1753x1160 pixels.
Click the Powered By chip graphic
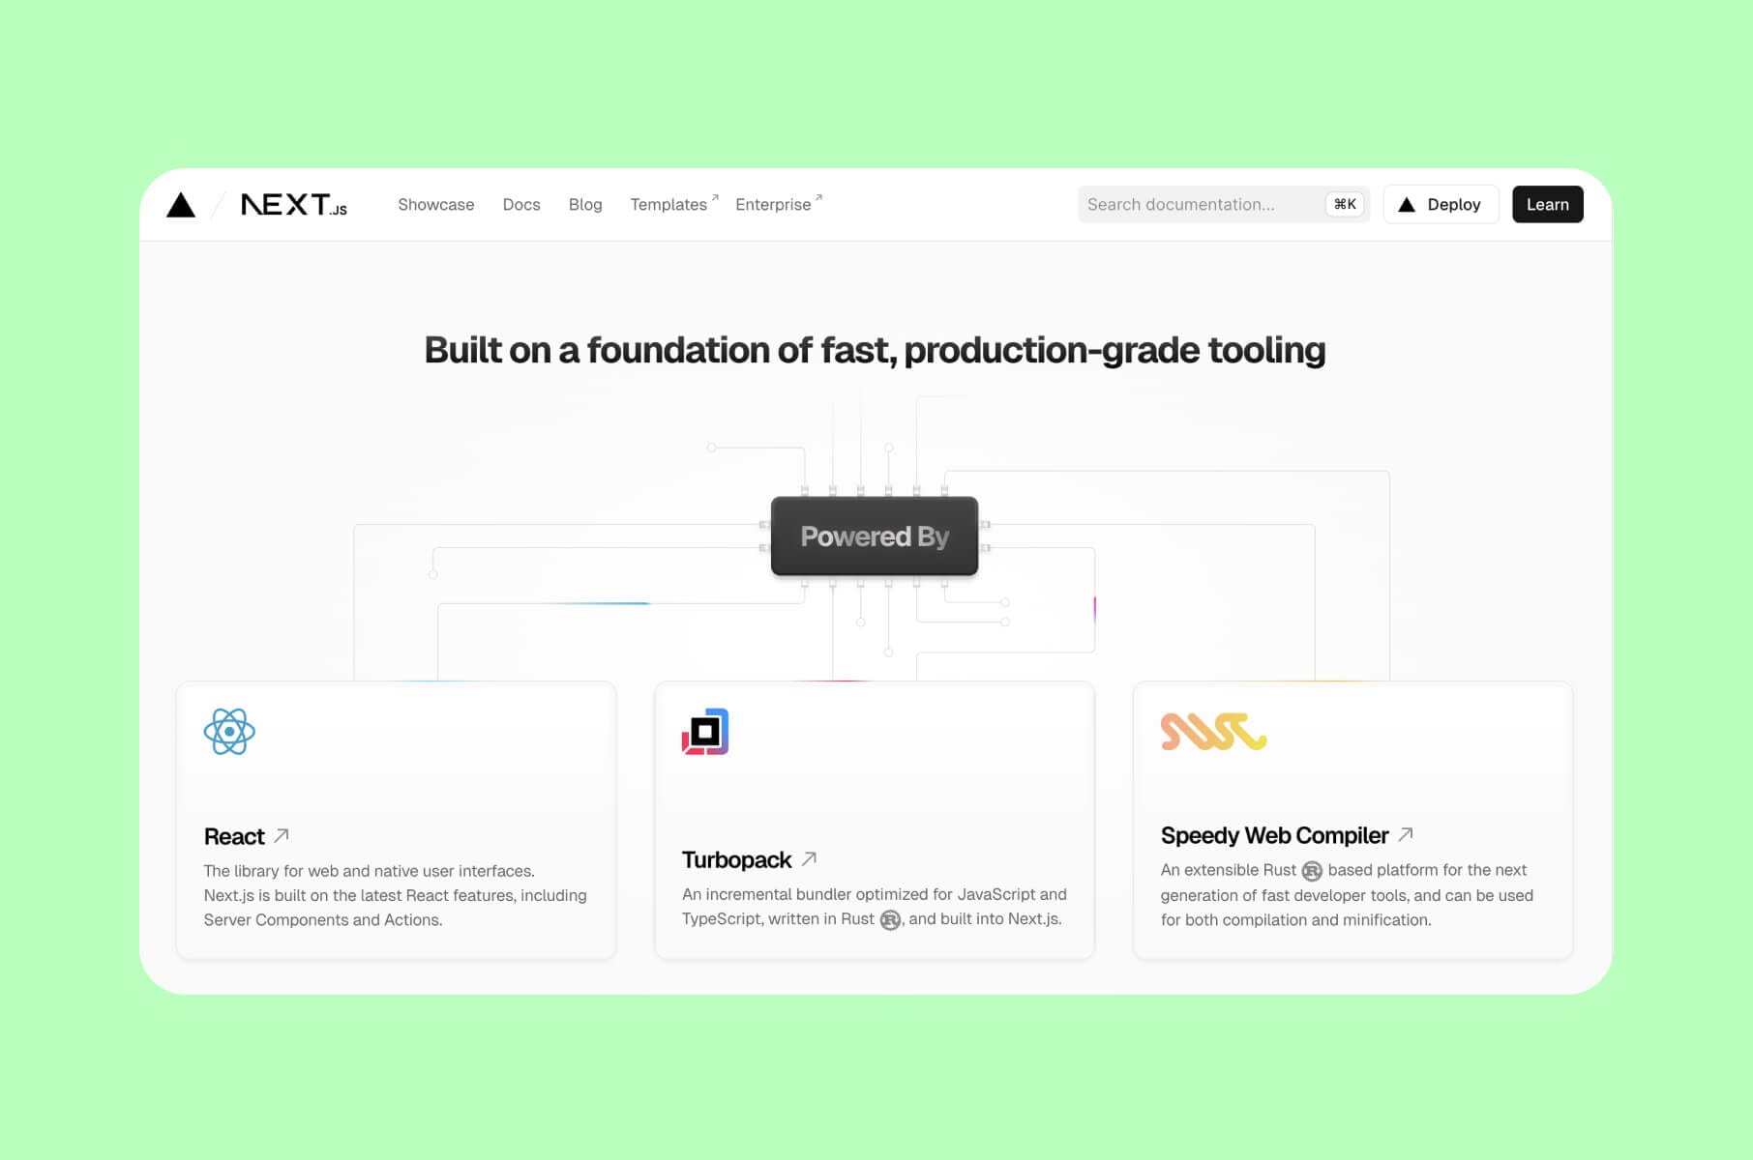(875, 536)
